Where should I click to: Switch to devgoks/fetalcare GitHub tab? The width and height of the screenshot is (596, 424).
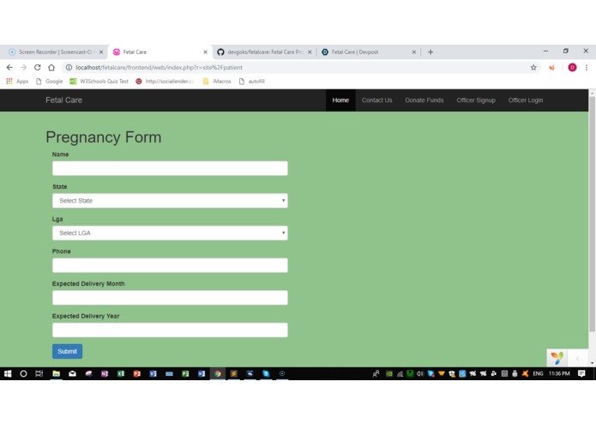pos(265,52)
